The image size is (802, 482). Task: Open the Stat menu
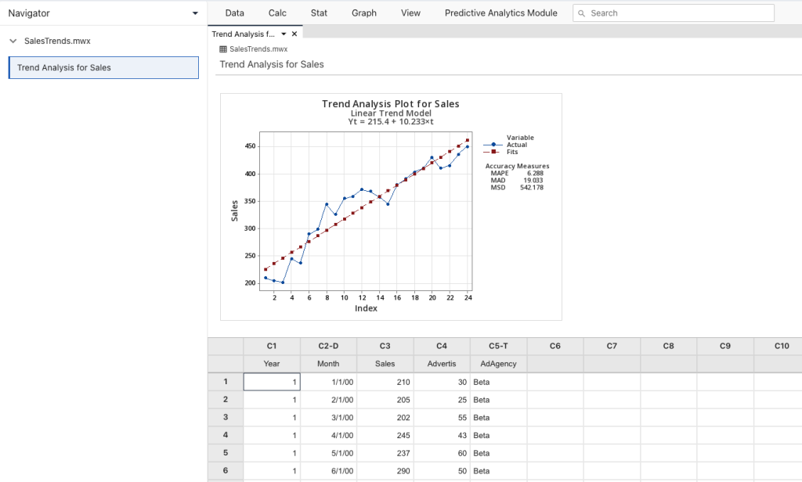point(319,13)
